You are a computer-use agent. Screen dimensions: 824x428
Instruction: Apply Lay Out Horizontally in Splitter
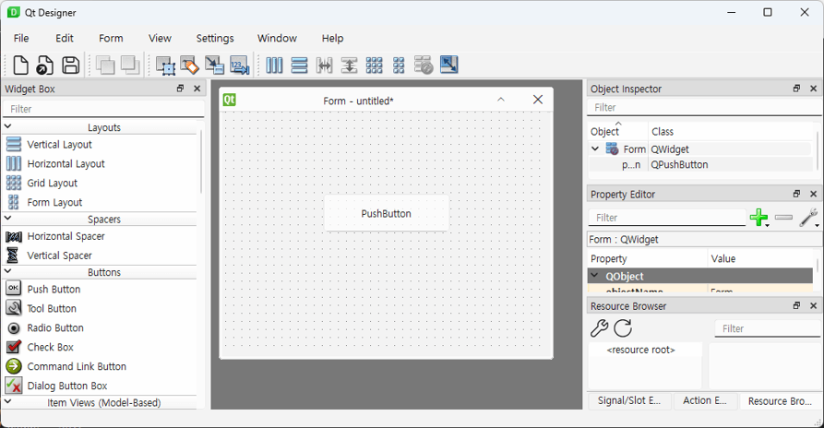tap(324, 65)
